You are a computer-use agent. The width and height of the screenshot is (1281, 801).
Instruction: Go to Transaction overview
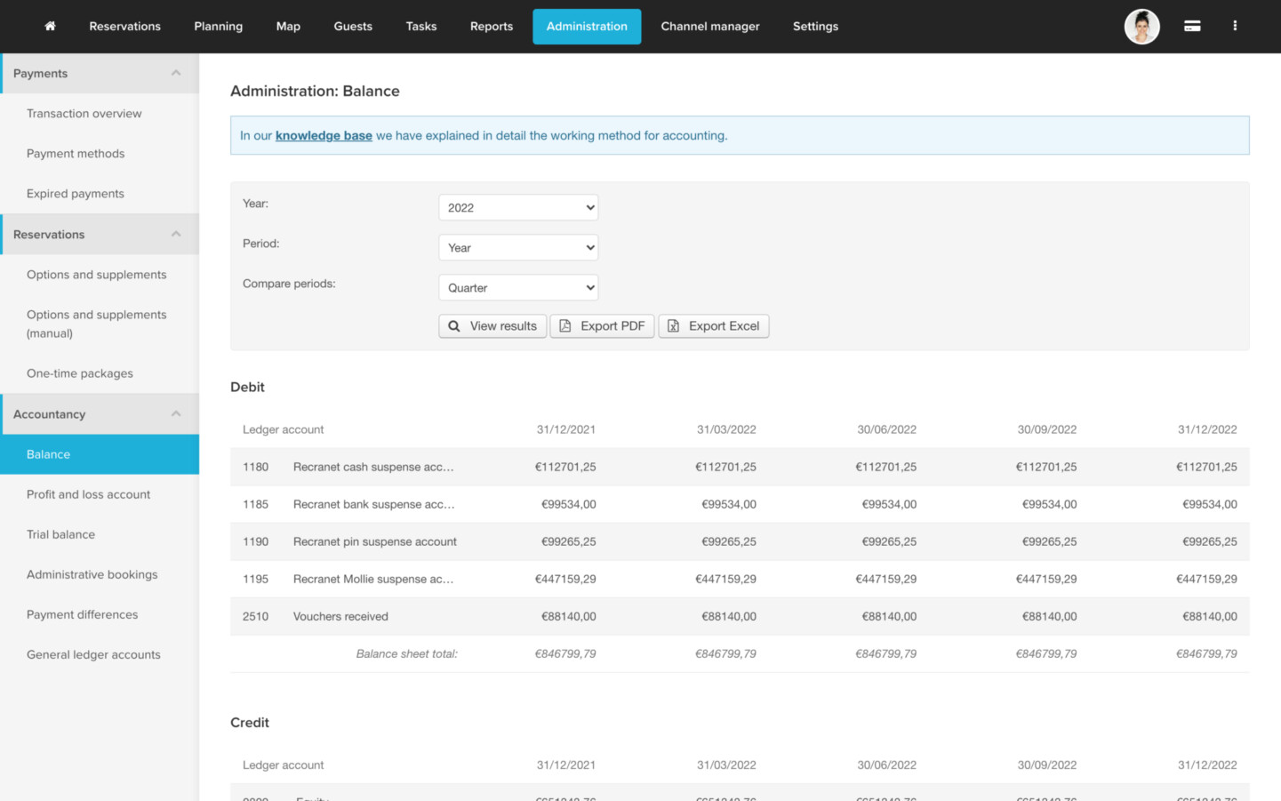coord(84,114)
